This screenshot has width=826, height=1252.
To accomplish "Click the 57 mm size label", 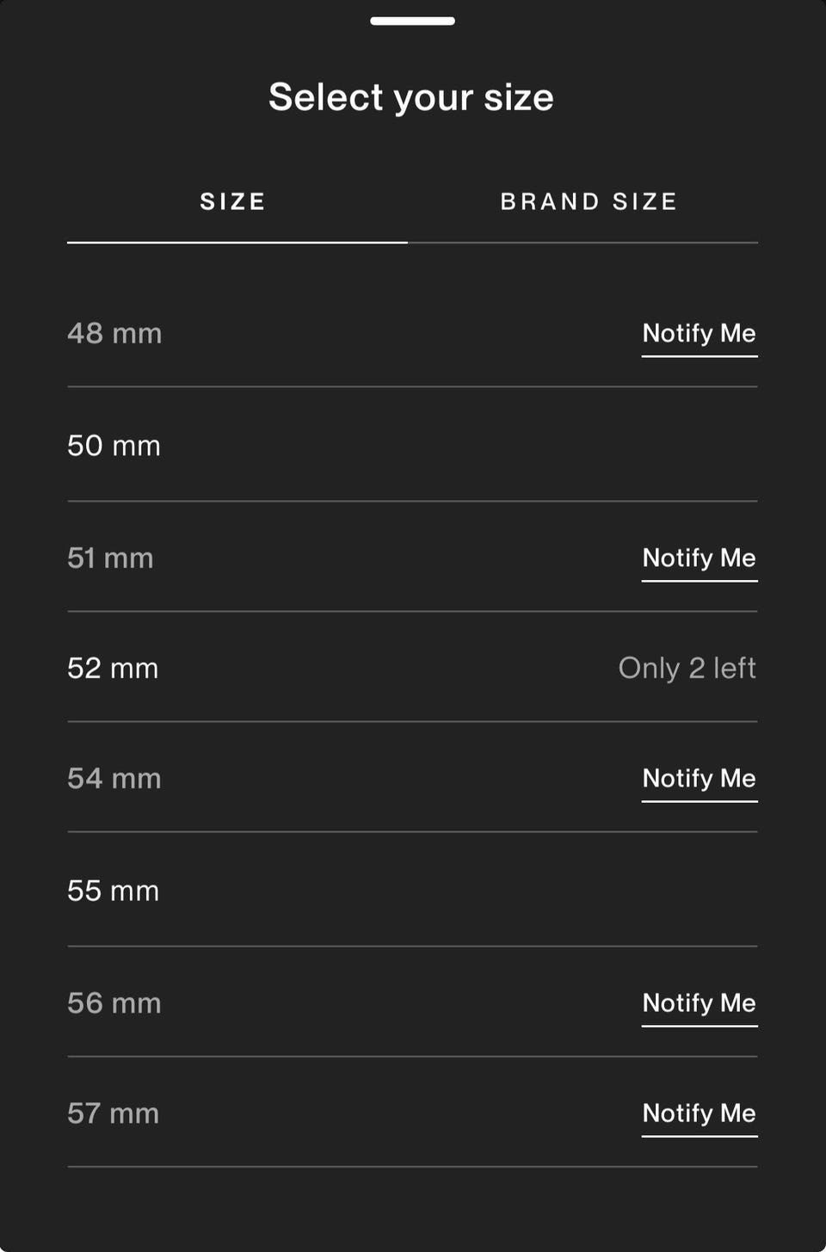I will coord(113,1113).
